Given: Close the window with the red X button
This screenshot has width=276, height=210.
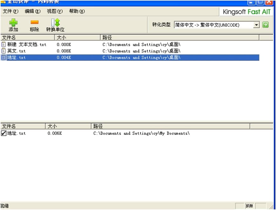Looking at the screenshot, I should click(x=269, y=2).
